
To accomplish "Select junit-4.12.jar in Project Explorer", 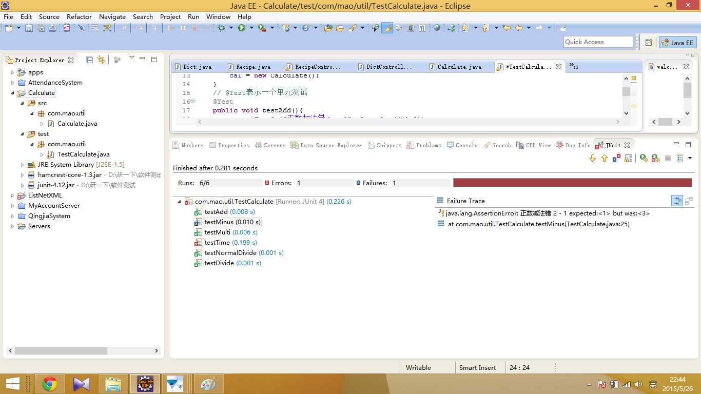I will [82, 185].
